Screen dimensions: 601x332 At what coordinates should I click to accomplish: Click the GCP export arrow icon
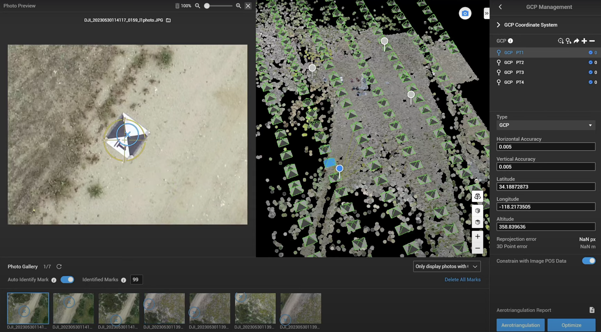click(576, 41)
